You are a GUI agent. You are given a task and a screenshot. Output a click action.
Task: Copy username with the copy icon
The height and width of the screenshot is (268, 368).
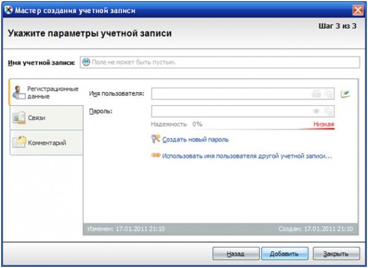pyautogui.click(x=328, y=93)
